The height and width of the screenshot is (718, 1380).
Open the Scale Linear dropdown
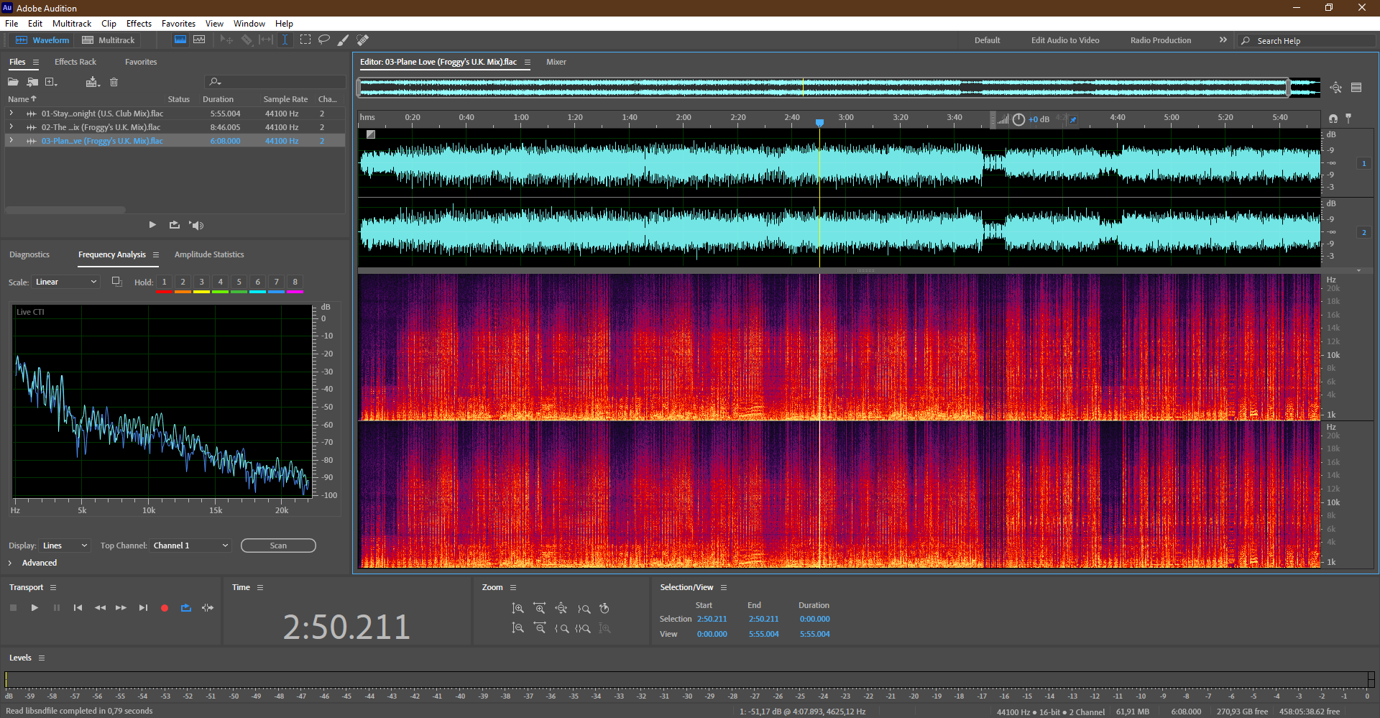65,282
